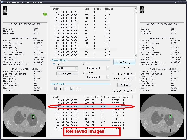
Task: Click the Analyze button
Action: pyautogui.click(x=124, y=85)
